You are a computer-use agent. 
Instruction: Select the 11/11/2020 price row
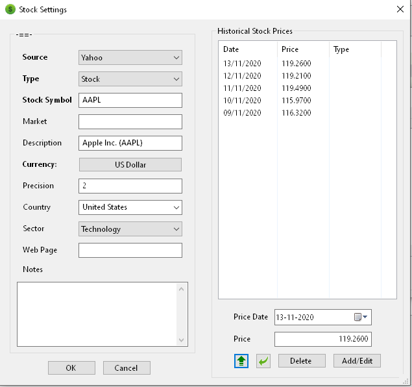click(x=308, y=88)
